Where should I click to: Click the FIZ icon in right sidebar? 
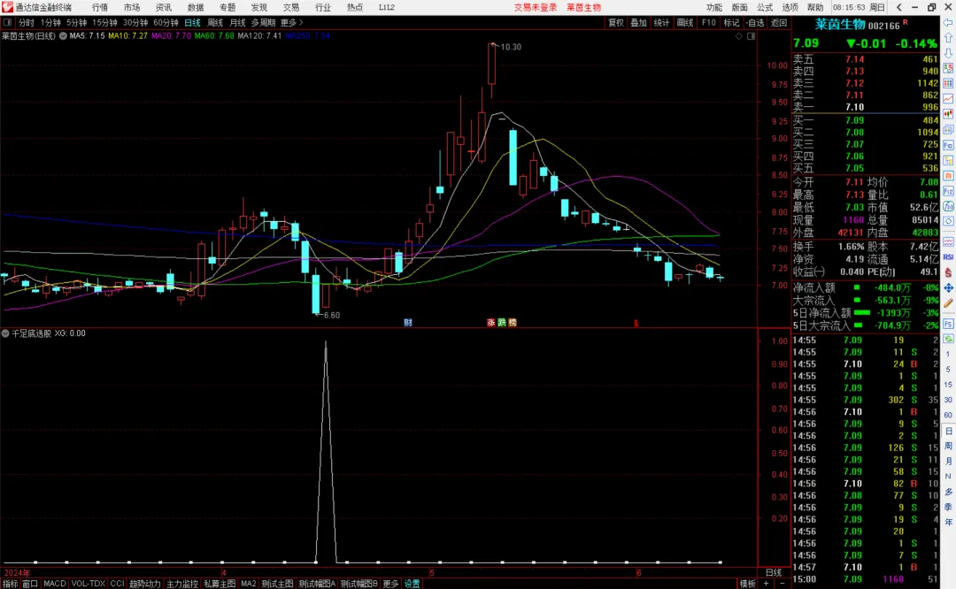(x=948, y=191)
